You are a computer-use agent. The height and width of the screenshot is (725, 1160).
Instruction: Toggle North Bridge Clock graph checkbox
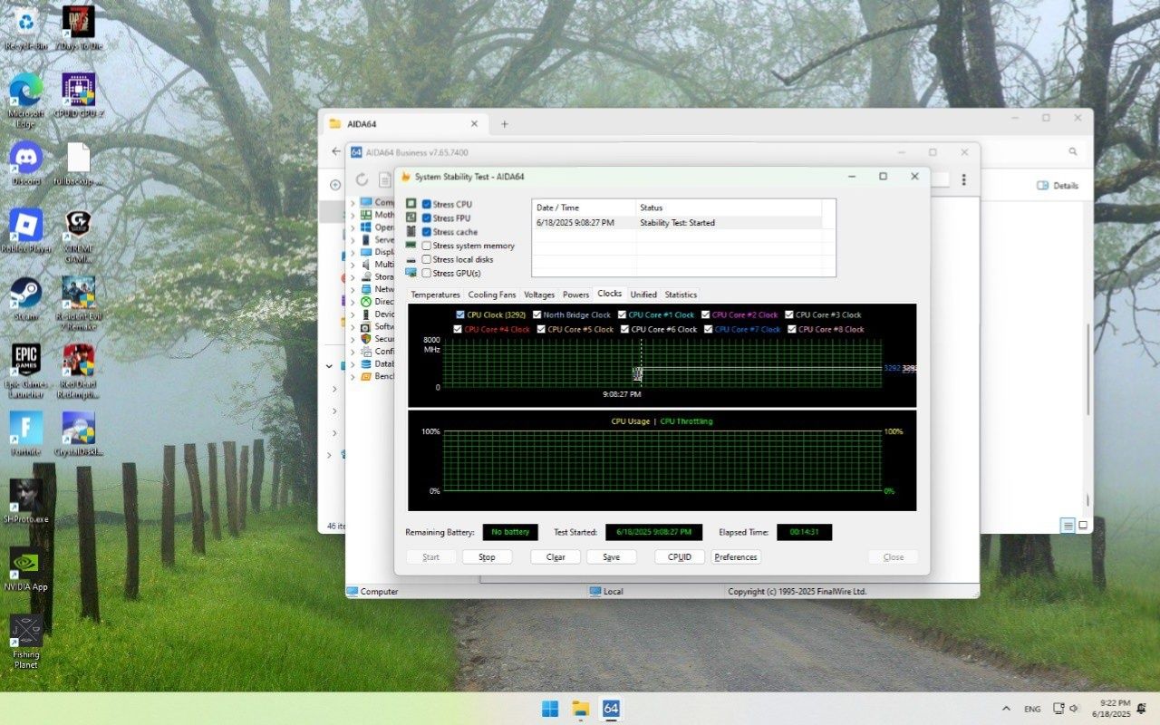click(536, 314)
